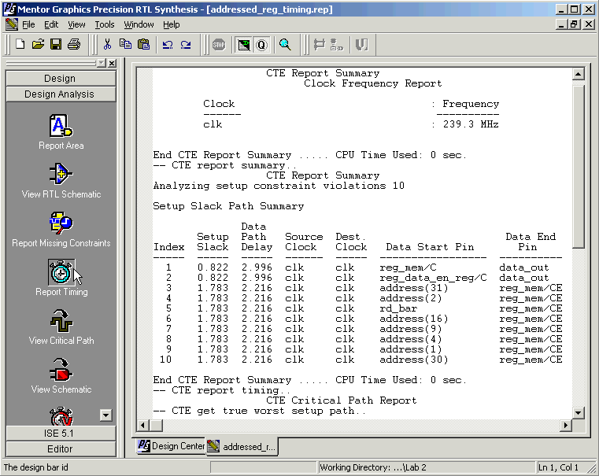The height and width of the screenshot is (476, 599).
Task: Click the Save diskette toolbar icon
Action: click(x=56, y=45)
